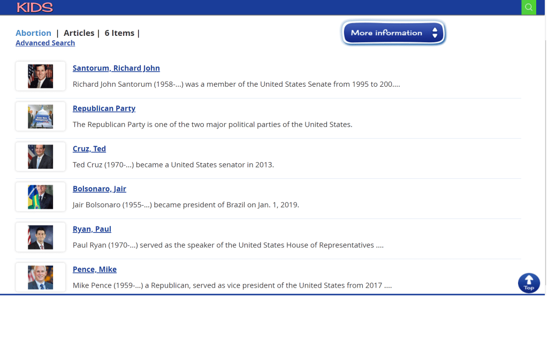Open the Cruz, Ted article
This screenshot has height=340, width=548.
tap(89, 148)
